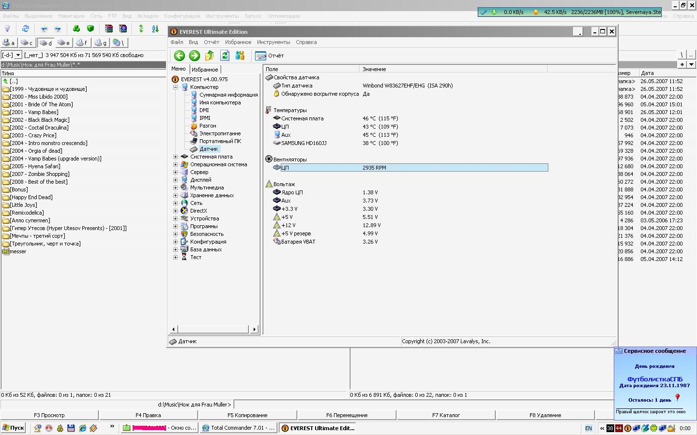Screen dimensions: 697x435
Task: Select the Сеть tree item
Action: pyautogui.click(x=196, y=203)
